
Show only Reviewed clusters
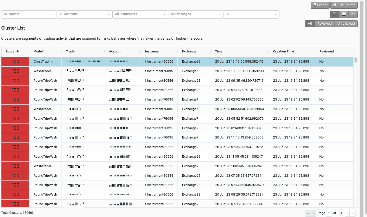[324, 24]
